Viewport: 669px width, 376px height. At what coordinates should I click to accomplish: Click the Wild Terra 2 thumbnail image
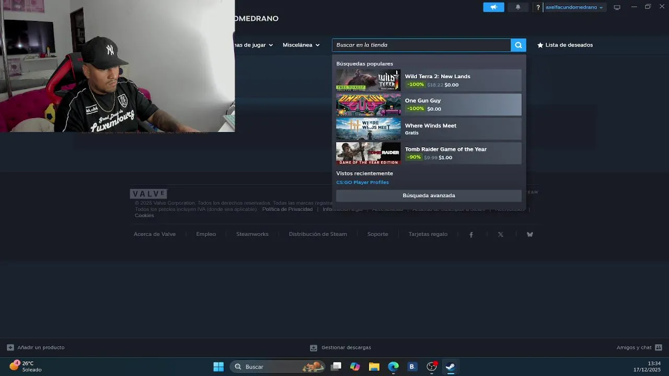pyautogui.click(x=368, y=80)
